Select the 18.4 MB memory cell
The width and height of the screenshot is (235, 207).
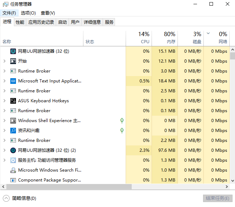point(165,81)
